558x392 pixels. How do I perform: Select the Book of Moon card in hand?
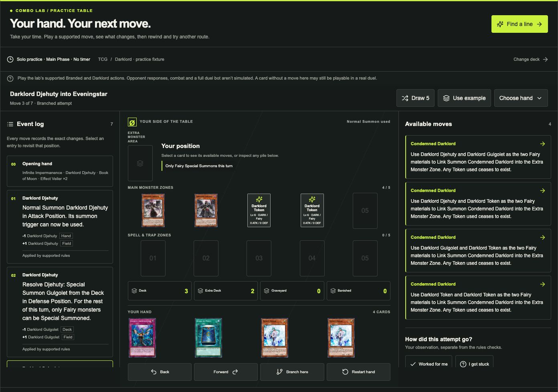coord(208,338)
